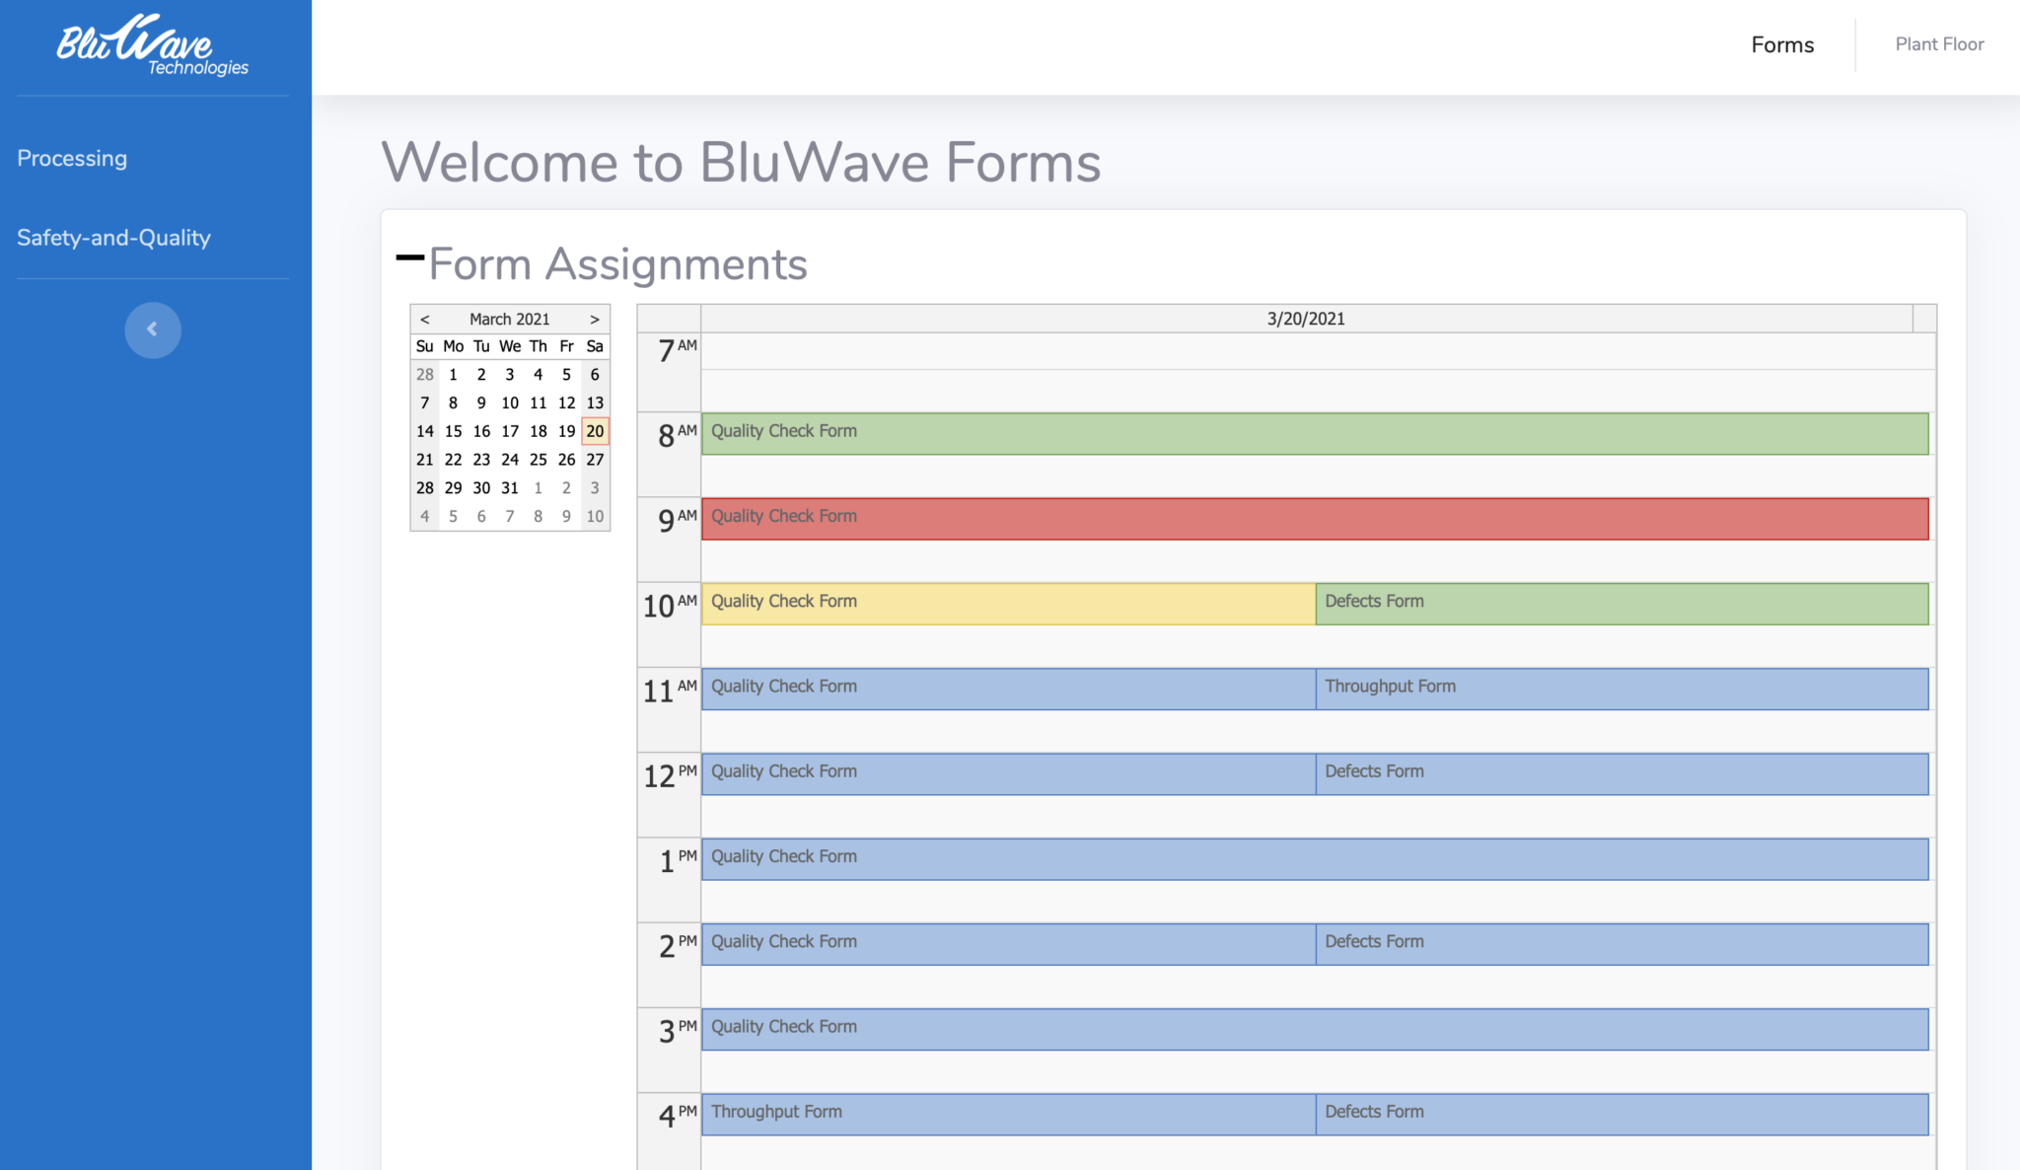
Task: Open the red 9 AM Quality Check Form
Action: 1312,518
